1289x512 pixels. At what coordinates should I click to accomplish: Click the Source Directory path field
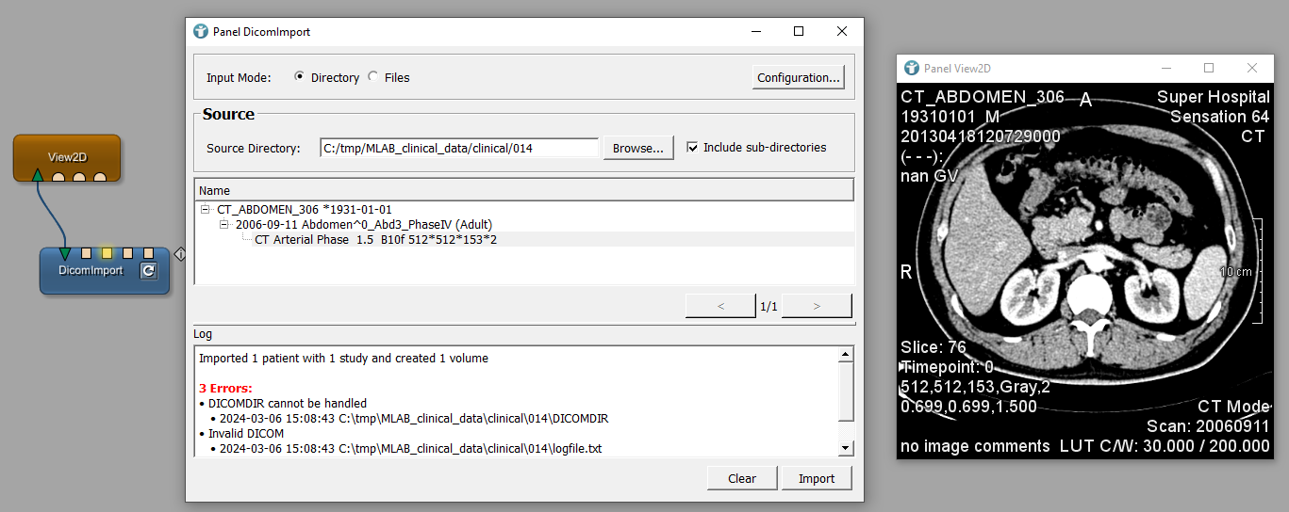coord(458,148)
